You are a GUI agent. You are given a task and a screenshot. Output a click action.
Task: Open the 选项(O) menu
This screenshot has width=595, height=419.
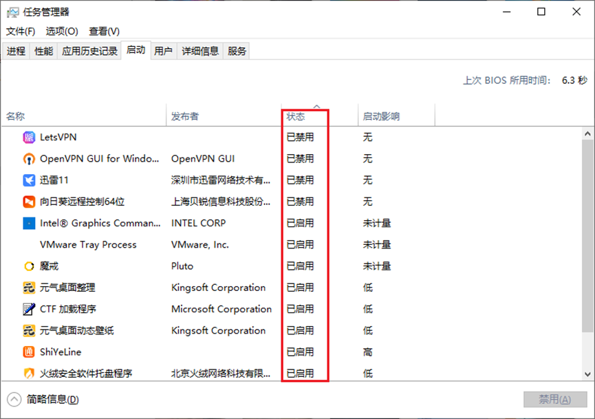(62, 31)
